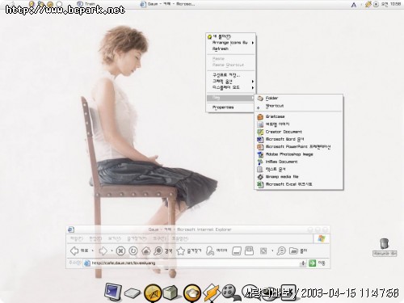Viewport: 404px width, 303px height.
Task: Click the IE address bar URL field
Action: pyautogui.click(x=191, y=263)
